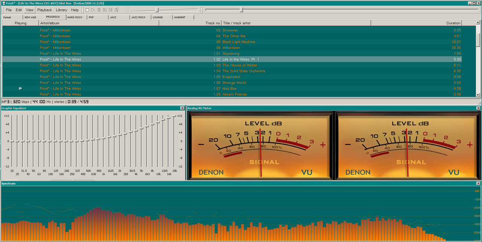Switch to the Default playlist tab
Screen dimensions: 482x242
coord(12,17)
